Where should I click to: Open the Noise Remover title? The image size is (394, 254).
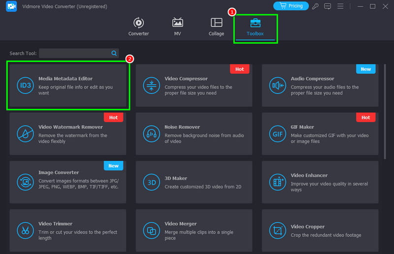coord(182,127)
